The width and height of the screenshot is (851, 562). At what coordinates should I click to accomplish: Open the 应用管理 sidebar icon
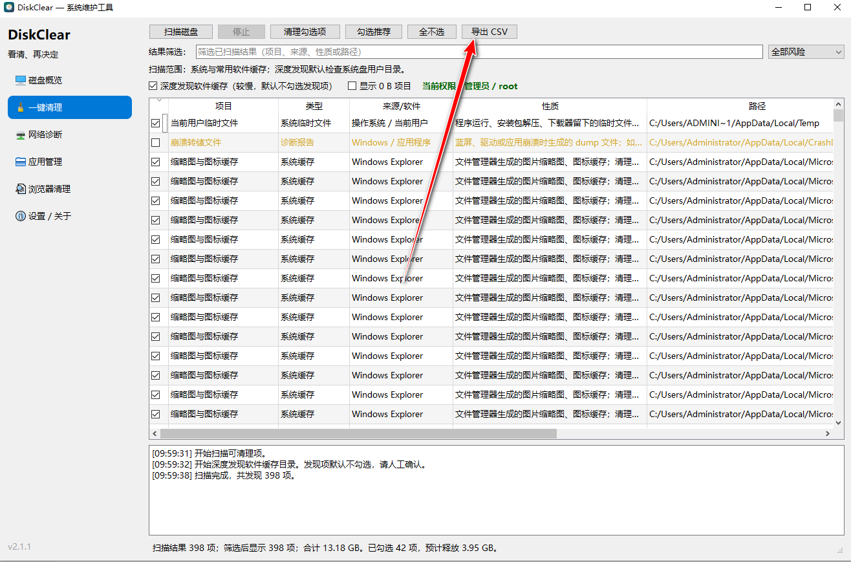pyautogui.click(x=21, y=162)
